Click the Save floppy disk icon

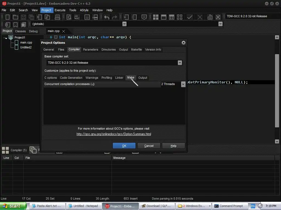coord(23,17)
